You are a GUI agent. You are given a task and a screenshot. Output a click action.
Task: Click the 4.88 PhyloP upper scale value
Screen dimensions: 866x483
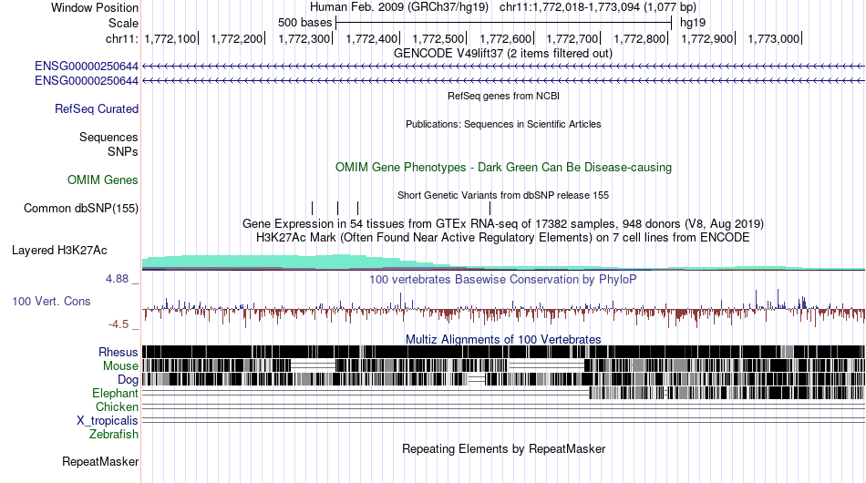click(x=117, y=279)
